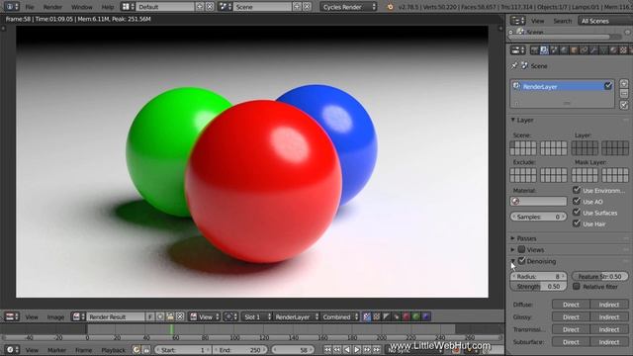633x356 pixels.
Task: Toggle Diffuse Direct denoising pass
Action: (x=571, y=305)
